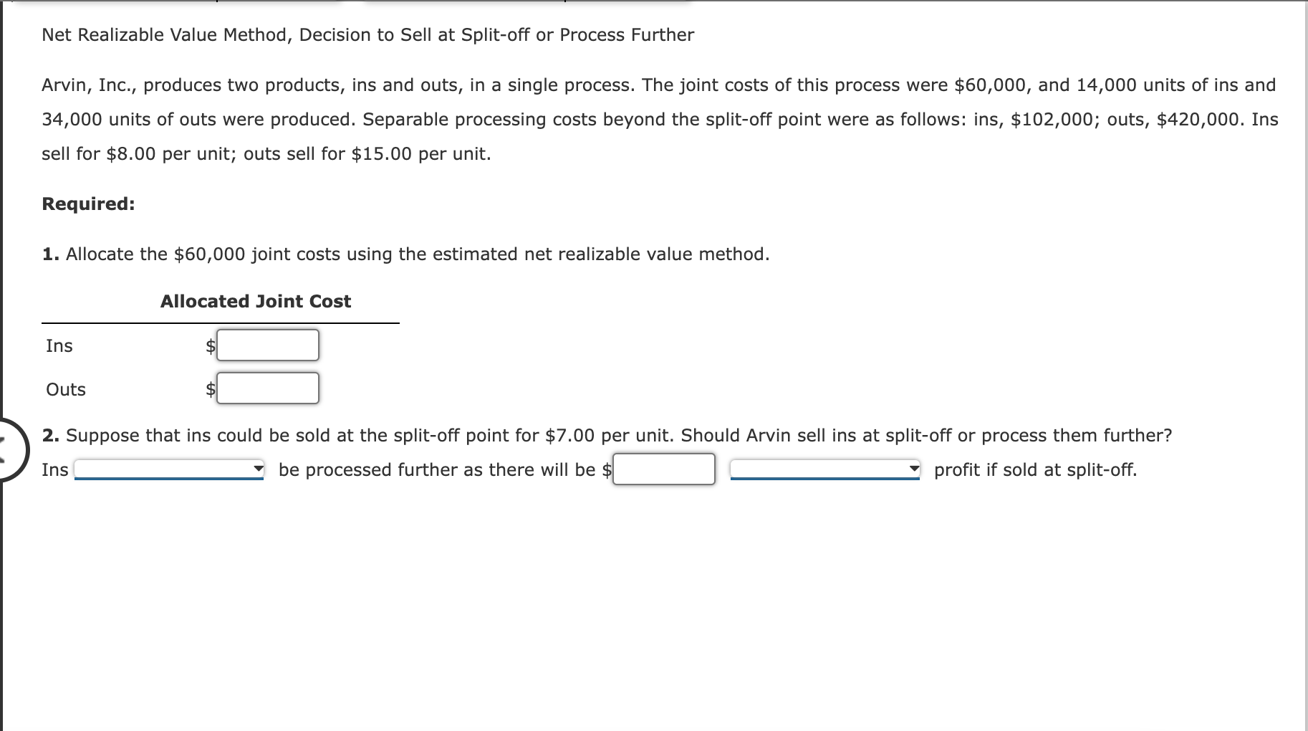Open the greater or less profit dropdown
1308x731 pixels.
824,467
